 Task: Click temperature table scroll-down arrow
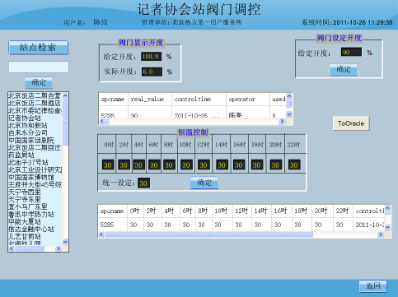(x=387, y=227)
